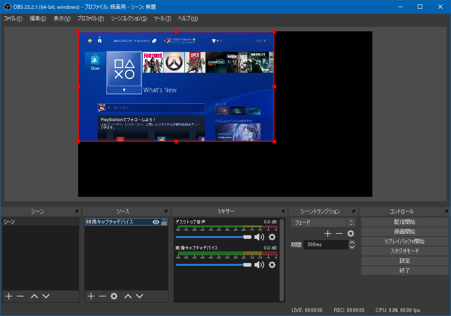451x316 pixels.
Task: Click 録画開始 to start recording
Action: coord(405,232)
